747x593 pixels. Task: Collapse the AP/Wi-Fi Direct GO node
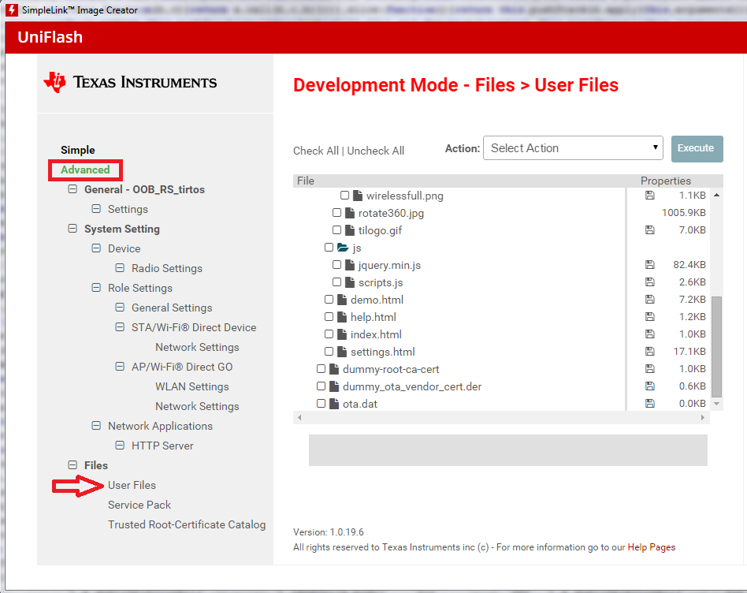pos(120,367)
